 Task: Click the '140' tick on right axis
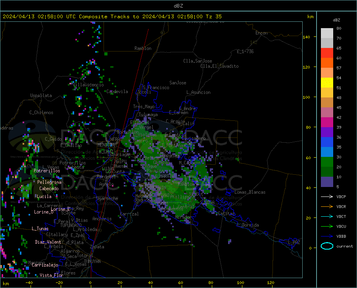coord(306,37)
